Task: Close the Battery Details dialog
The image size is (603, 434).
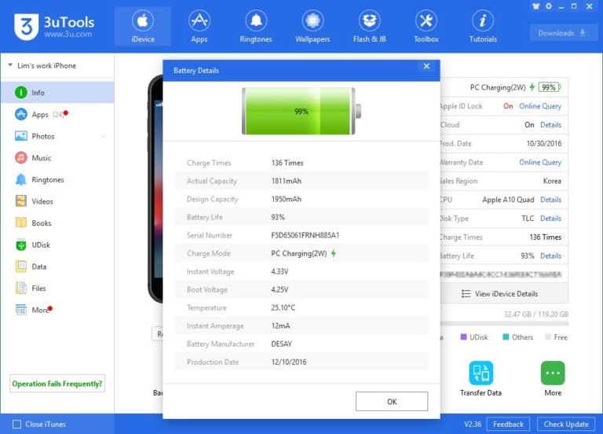Action: tap(426, 66)
